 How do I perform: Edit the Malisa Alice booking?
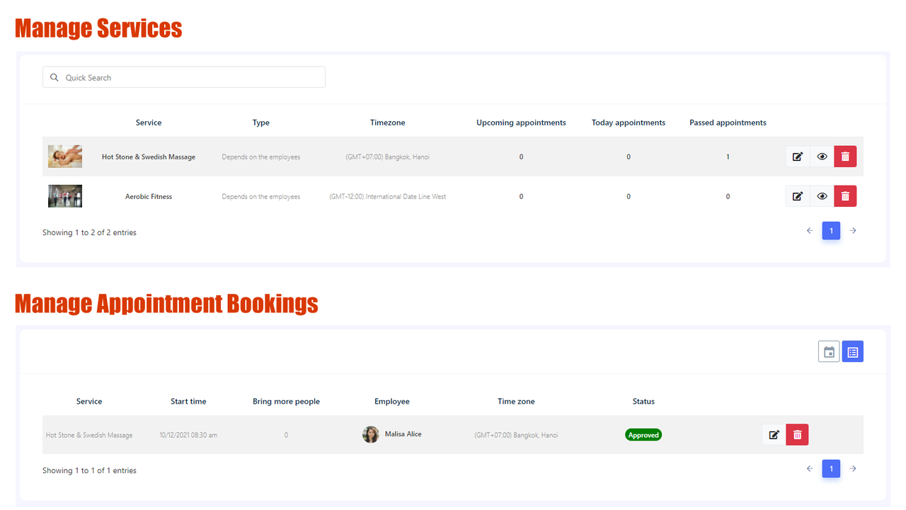774,434
